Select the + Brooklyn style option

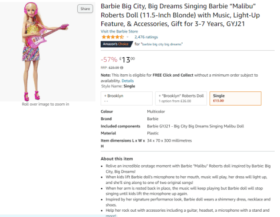[x=127, y=98]
